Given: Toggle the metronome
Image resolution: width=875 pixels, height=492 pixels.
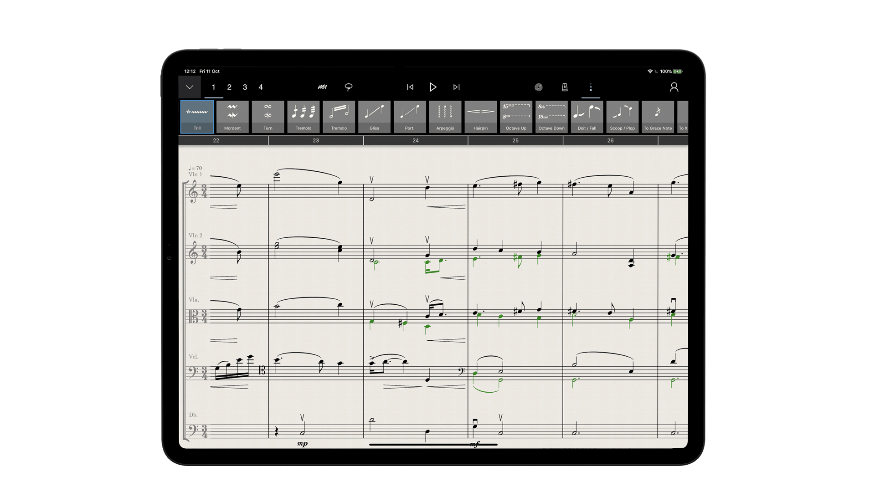Looking at the screenshot, I should point(565,87).
